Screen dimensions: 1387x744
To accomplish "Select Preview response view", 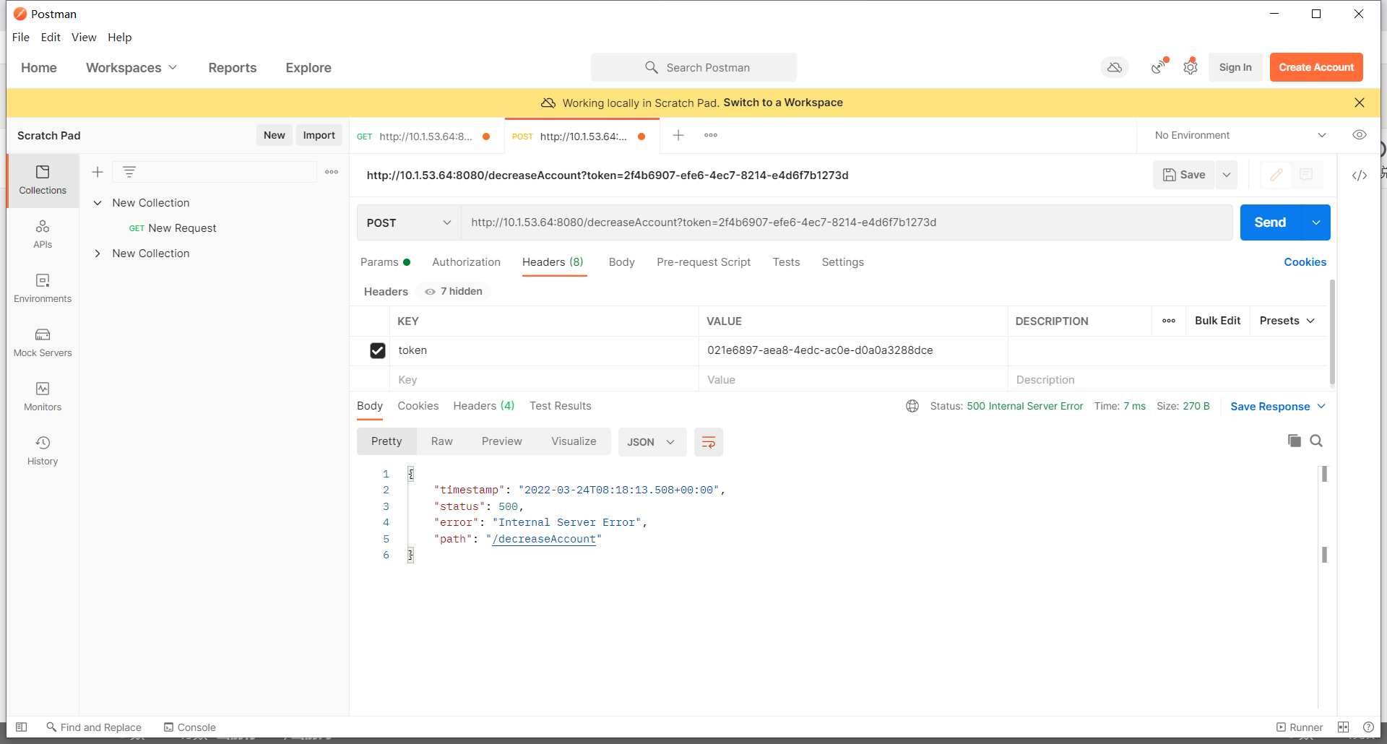I will click(502, 441).
